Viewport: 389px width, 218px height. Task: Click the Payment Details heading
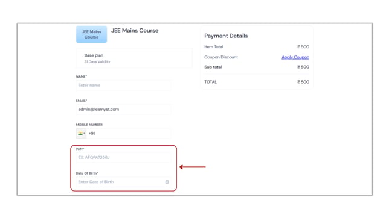(x=226, y=36)
